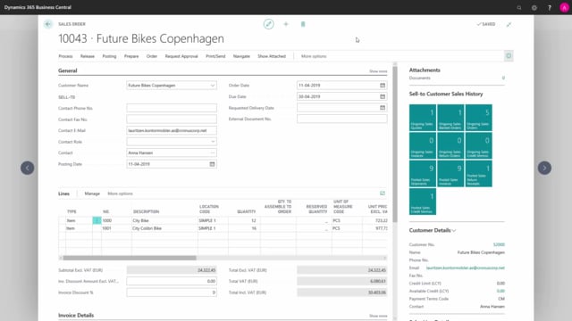The width and height of the screenshot is (572, 321).
Task: Click Contact Phone No. field
Action: [x=172, y=108]
